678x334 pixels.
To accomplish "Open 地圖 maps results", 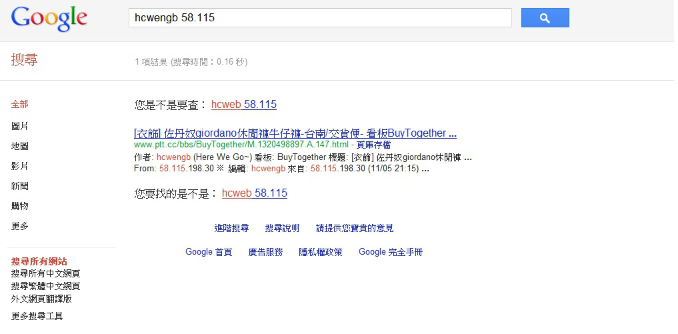I will pos(20,146).
